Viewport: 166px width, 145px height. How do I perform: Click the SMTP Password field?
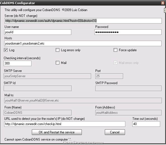click(128, 88)
